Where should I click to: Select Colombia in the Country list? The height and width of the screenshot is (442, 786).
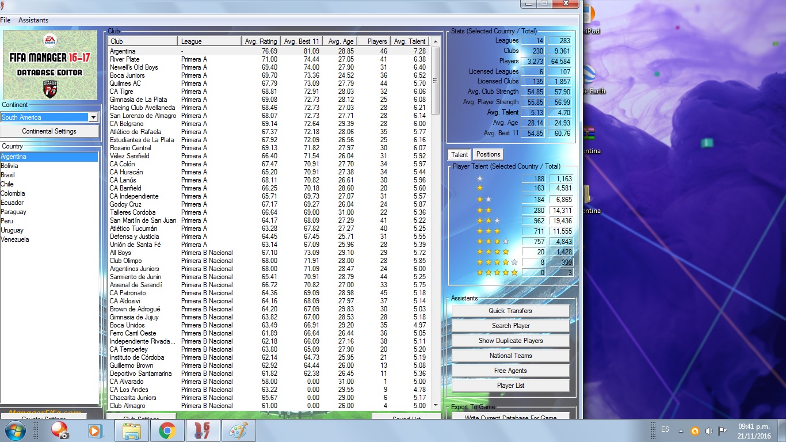tap(49, 193)
